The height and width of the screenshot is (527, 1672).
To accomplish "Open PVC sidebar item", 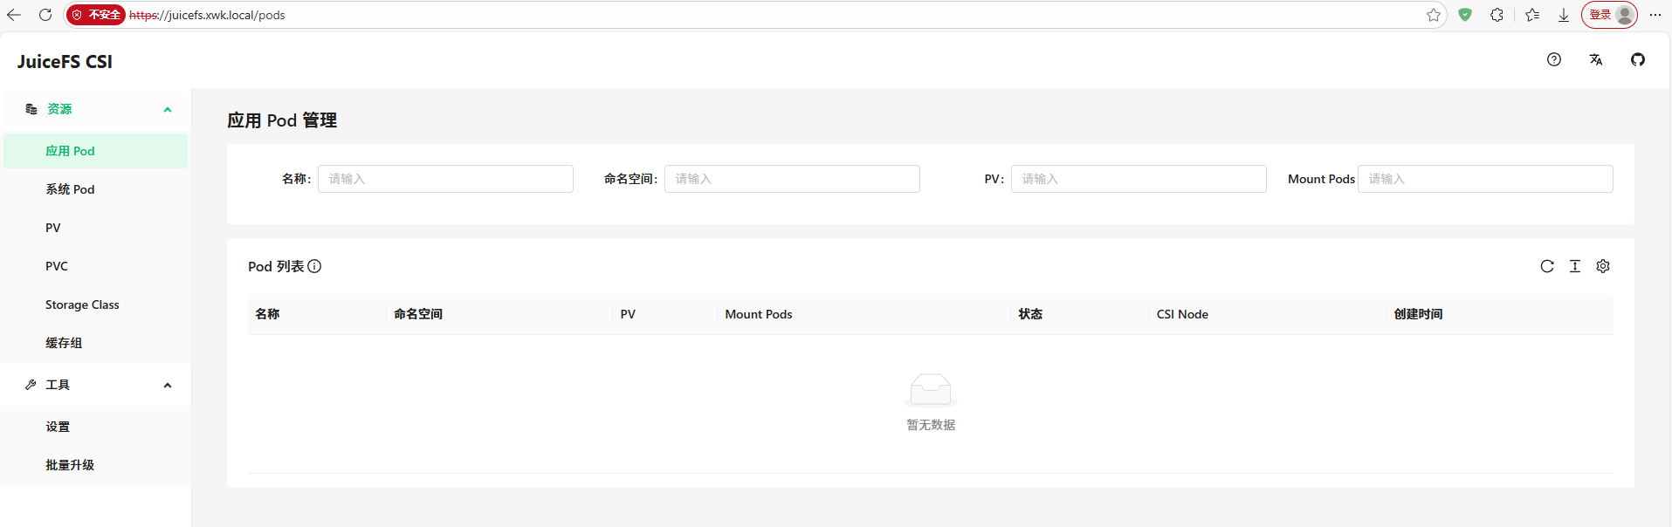I will pos(95,266).
